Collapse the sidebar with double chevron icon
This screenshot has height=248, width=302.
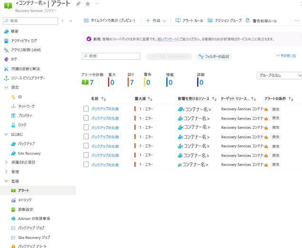71,21
